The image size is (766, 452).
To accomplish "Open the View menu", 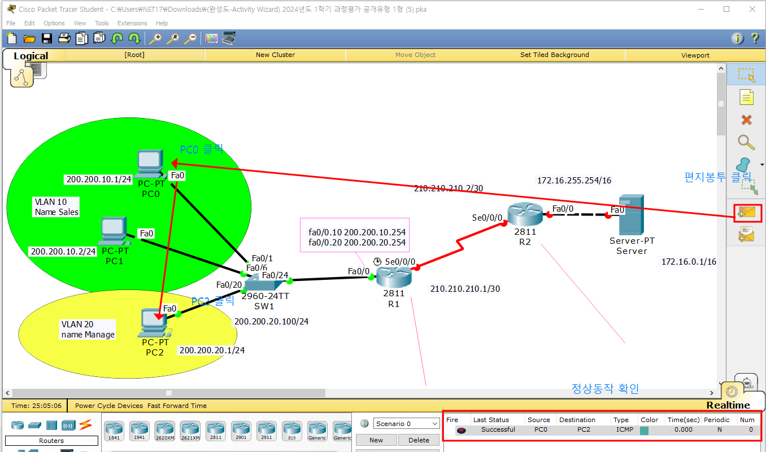I will 80,23.
